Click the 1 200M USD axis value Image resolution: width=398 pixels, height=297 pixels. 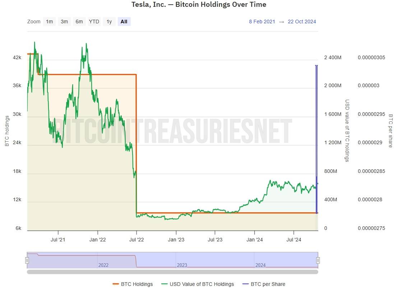pyautogui.click(x=333, y=142)
